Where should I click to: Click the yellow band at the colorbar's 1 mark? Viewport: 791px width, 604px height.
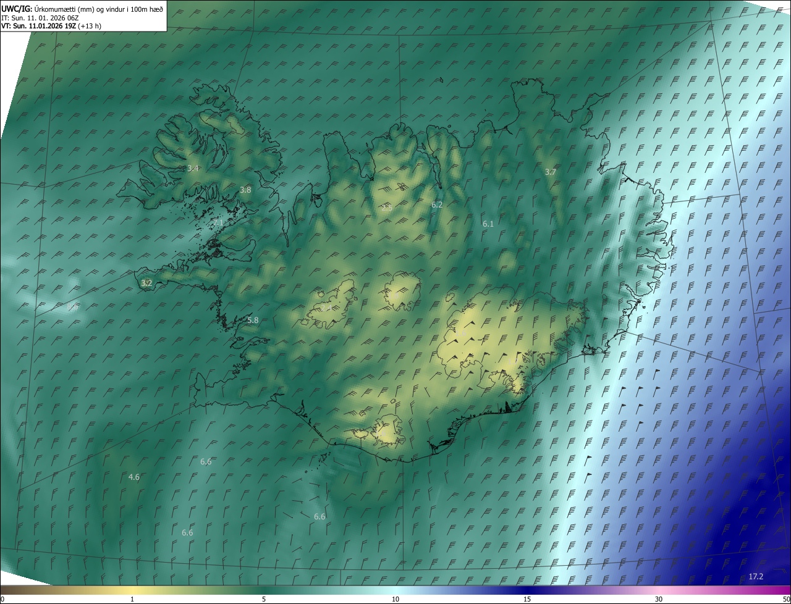[x=132, y=590]
